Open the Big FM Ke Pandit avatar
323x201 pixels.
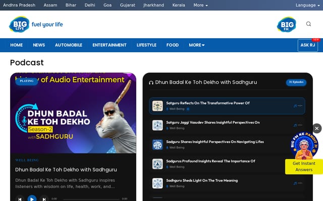coord(304,145)
